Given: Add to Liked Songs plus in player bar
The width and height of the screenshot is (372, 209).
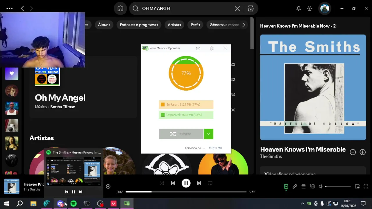Looking at the screenshot, I should 108,186.
